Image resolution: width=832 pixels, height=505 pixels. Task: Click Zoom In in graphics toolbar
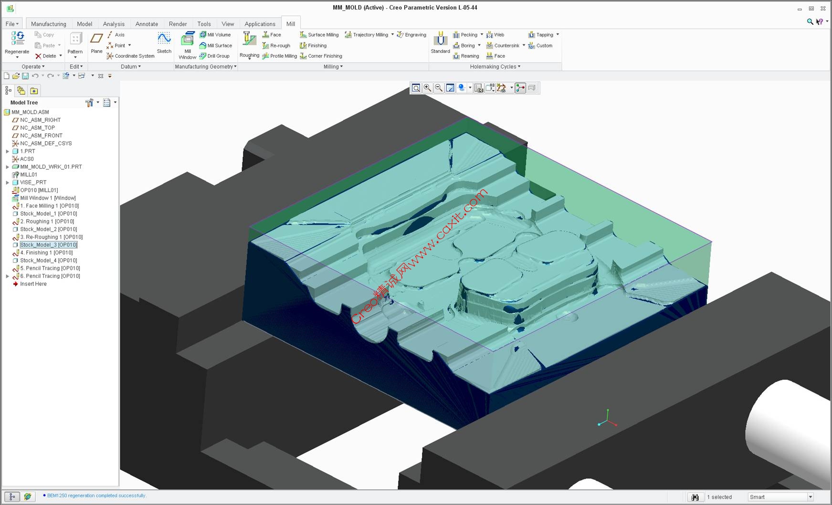point(427,88)
